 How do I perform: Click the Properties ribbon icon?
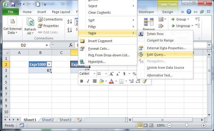40,26
